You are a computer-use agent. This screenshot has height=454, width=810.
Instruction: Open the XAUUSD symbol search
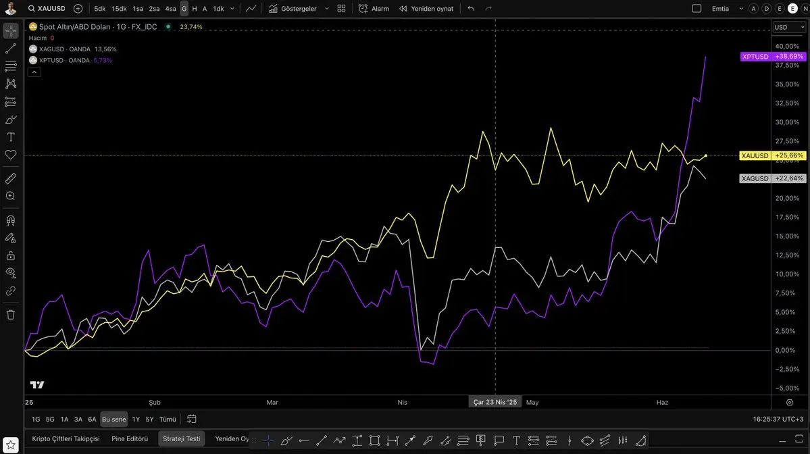point(47,9)
